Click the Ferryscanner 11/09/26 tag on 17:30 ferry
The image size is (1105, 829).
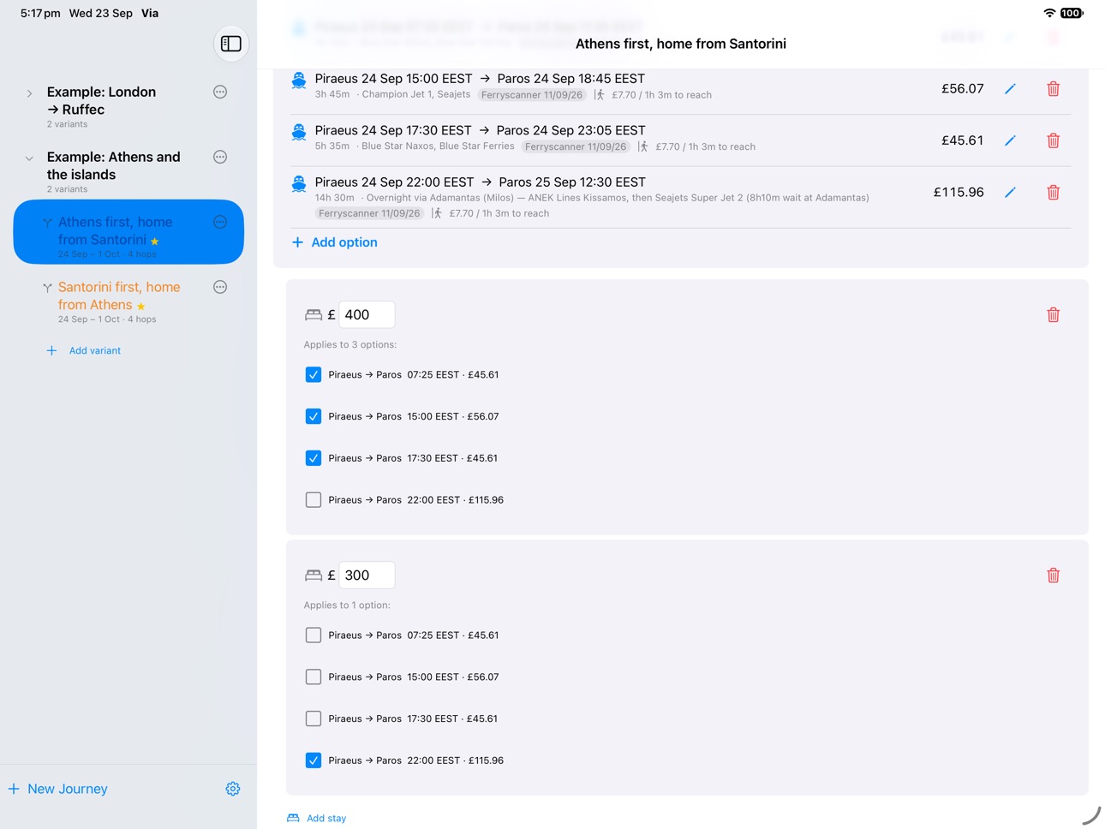pyautogui.click(x=576, y=146)
